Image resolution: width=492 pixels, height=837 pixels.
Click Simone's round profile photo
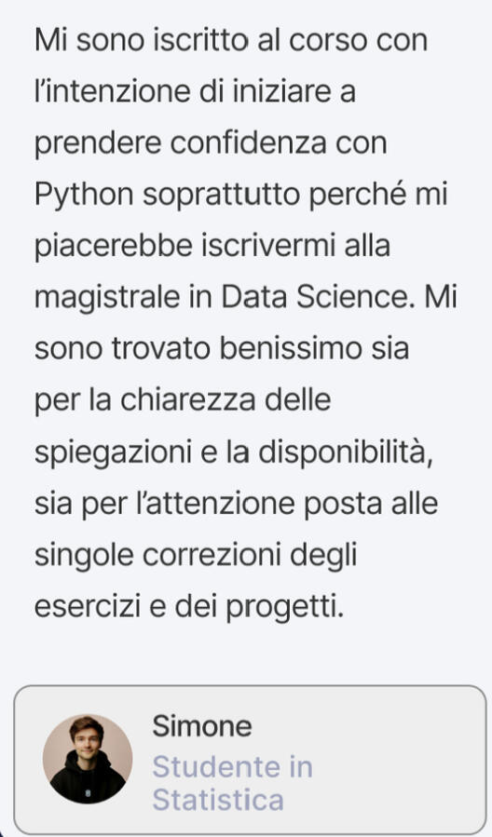coord(88,759)
